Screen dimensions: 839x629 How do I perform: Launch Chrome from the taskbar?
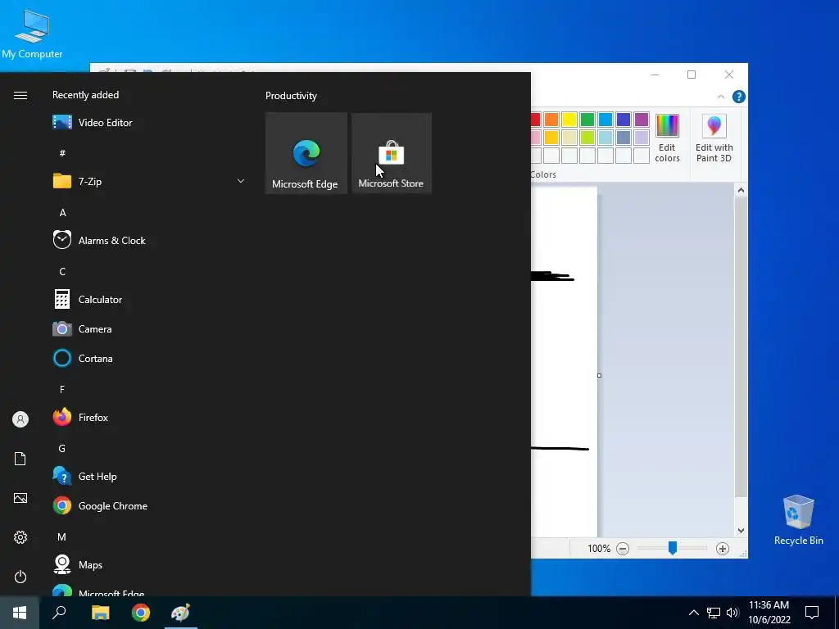(x=141, y=613)
